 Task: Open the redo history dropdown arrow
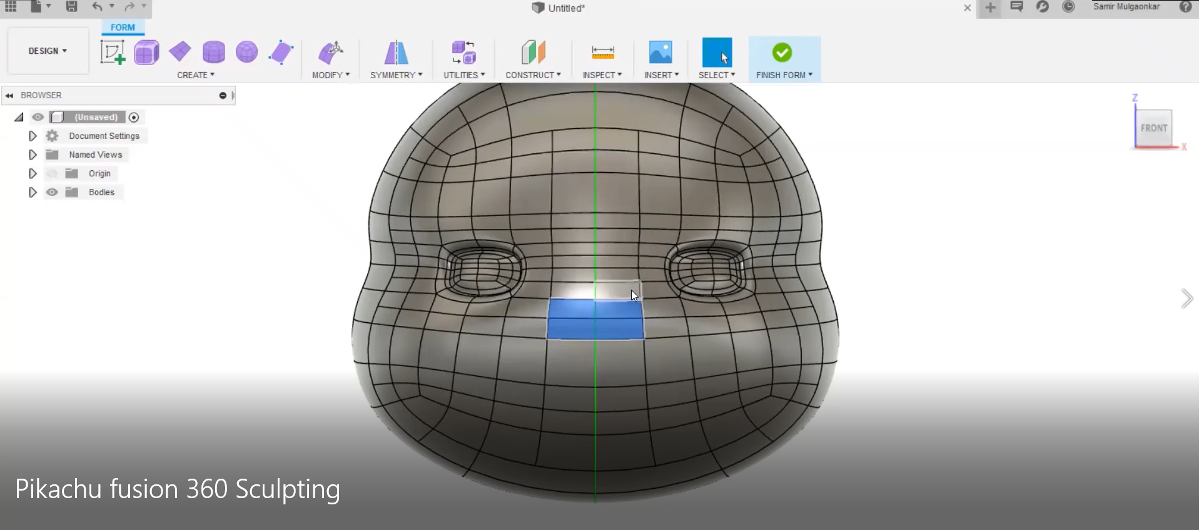144,6
